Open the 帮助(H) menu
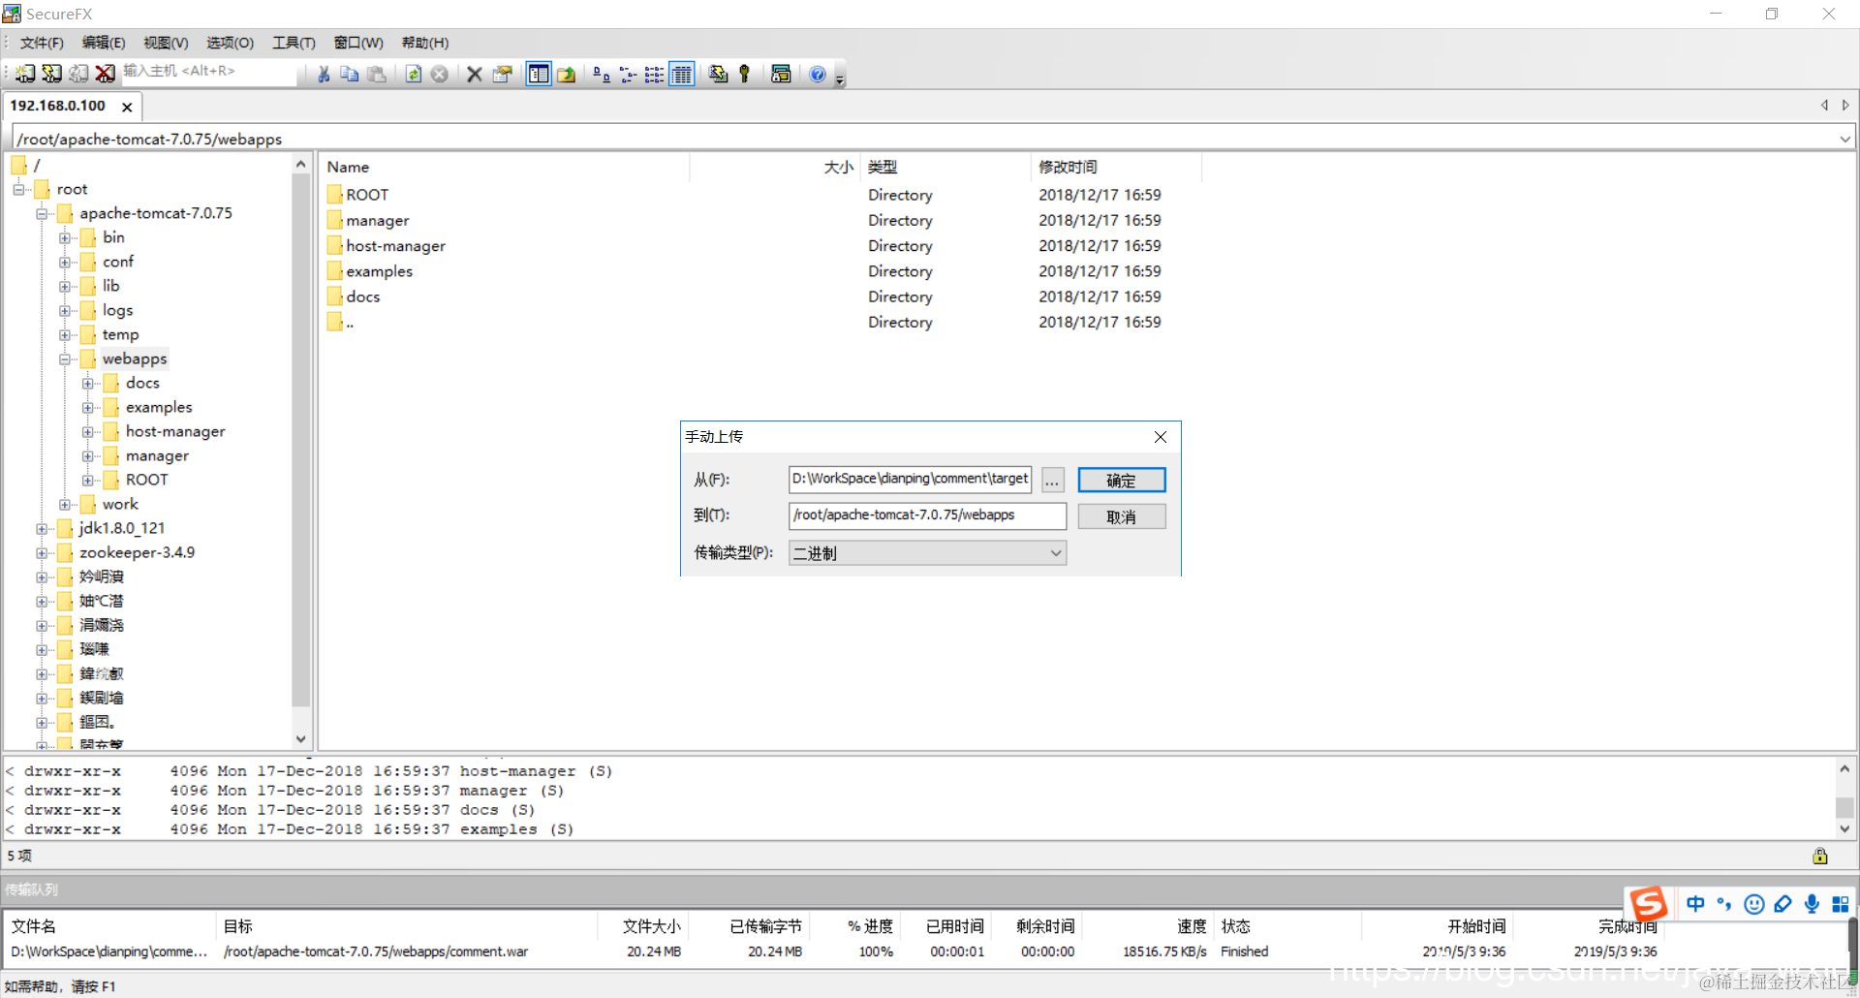Screen dimensions: 1860x998 425,43
